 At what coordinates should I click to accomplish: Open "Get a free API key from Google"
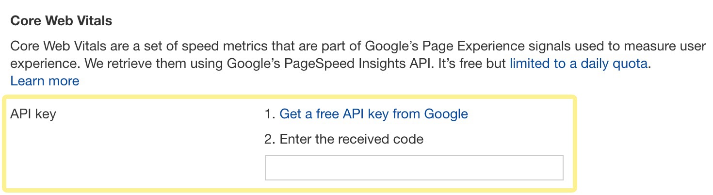[373, 114]
